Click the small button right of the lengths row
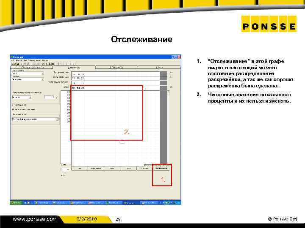The image size is (305, 228). (172, 87)
